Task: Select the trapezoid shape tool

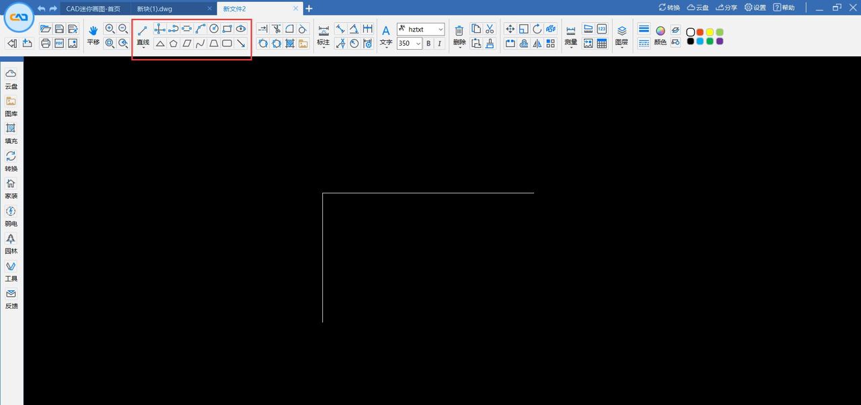Action: 214,44
